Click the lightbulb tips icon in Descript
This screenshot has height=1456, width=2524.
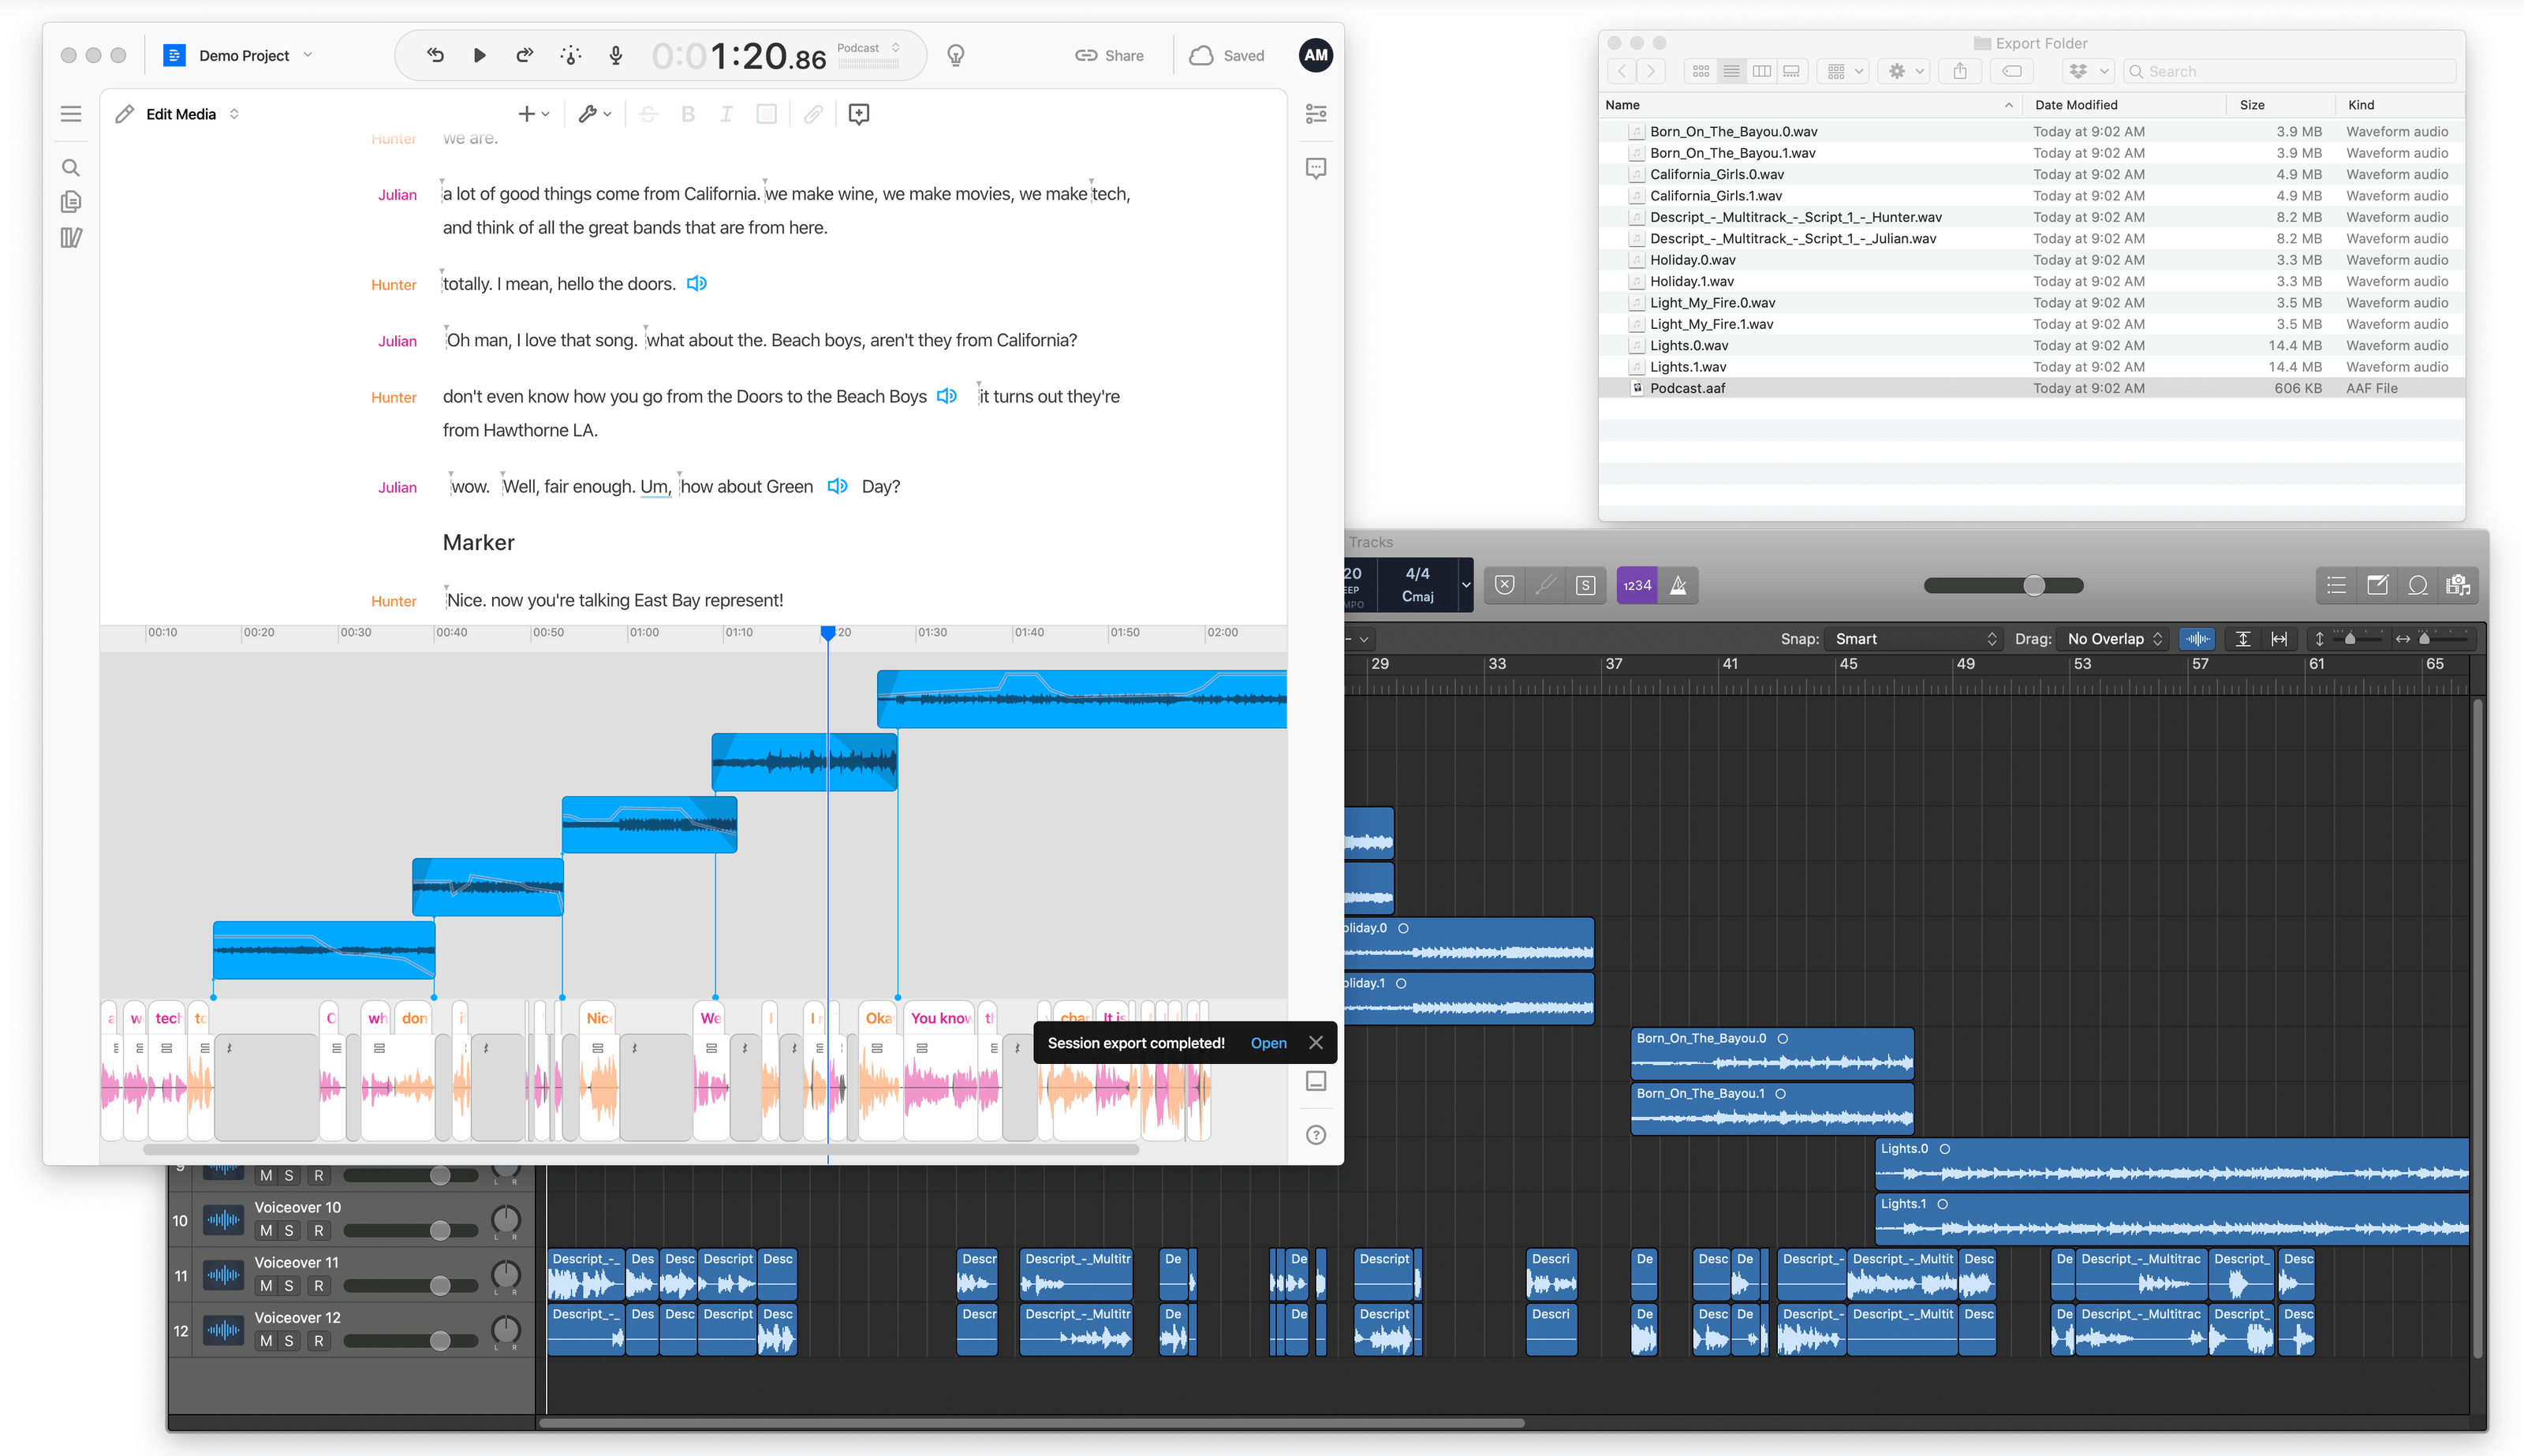[955, 56]
